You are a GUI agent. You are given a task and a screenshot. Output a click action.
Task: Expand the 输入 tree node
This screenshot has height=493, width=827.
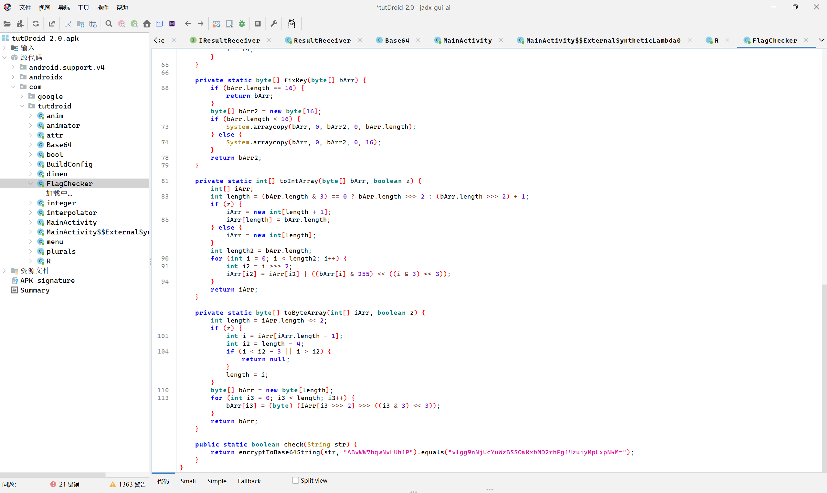pyautogui.click(x=4, y=48)
